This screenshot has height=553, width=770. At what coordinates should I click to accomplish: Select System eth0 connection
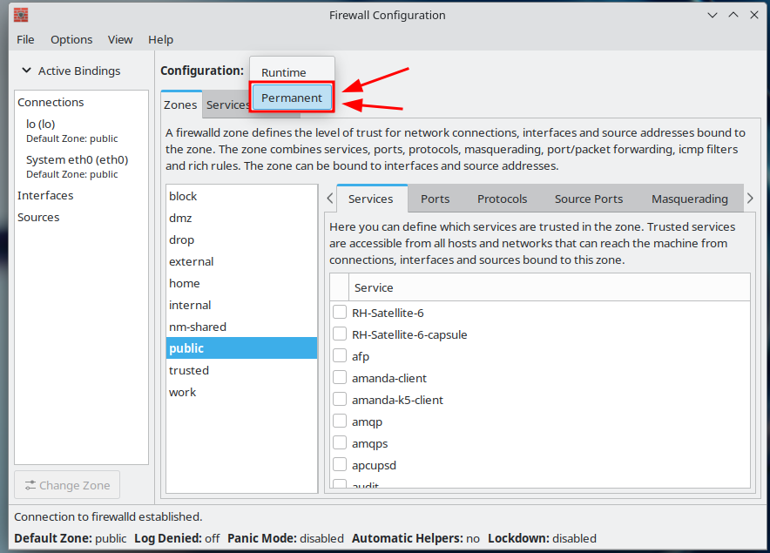coord(77,160)
